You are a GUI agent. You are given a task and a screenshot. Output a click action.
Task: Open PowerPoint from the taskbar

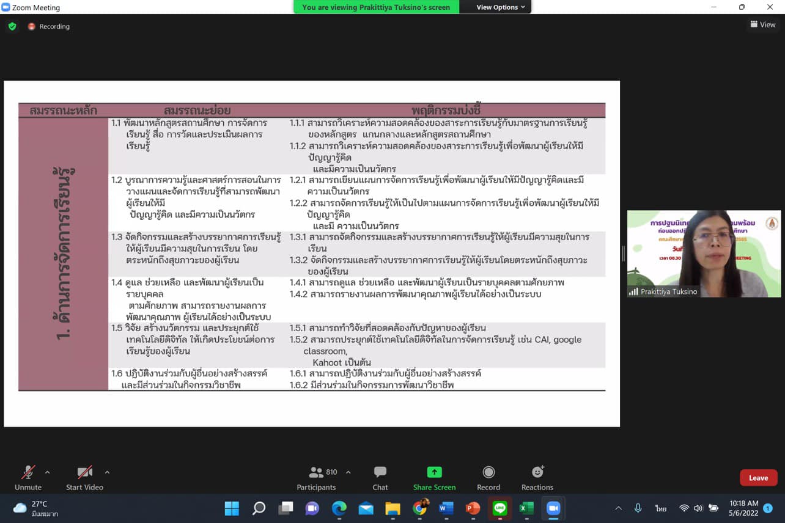click(x=473, y=508)
